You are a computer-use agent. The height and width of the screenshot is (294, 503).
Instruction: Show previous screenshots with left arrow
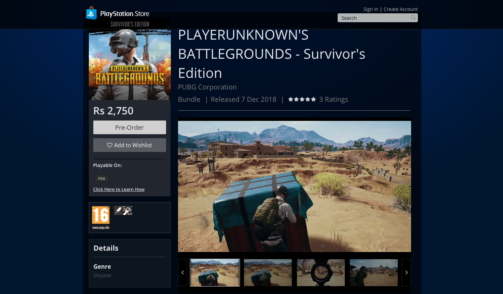click(182, 272)
